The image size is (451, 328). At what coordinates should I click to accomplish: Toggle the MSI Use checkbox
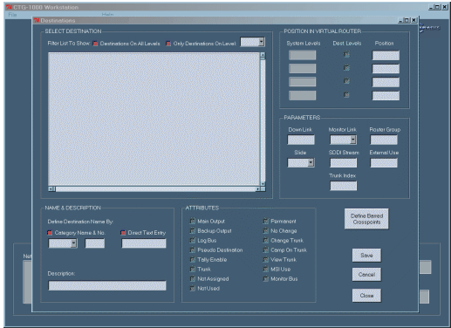(x=265, y=269)
